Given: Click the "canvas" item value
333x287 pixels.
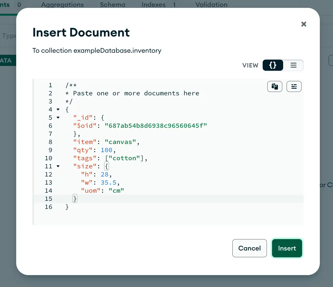Looking at the screenshot, I should click(x=120, y=142).
